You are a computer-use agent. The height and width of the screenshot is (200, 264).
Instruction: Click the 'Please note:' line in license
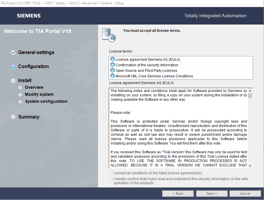point(121,113)
